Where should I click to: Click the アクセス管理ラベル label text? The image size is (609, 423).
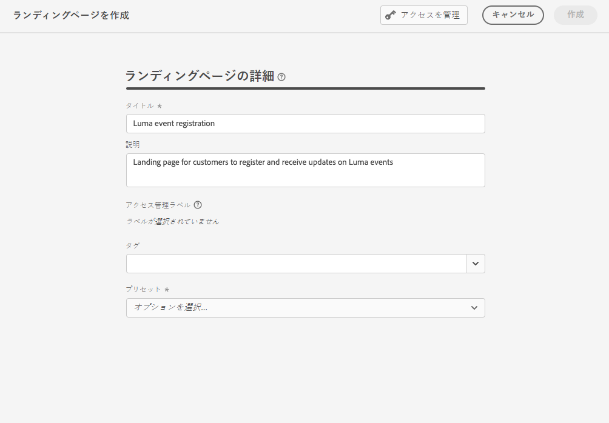(x=158, y=205)
